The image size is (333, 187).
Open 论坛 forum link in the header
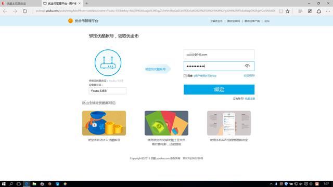pyautogui.click(x=267, y=21)
